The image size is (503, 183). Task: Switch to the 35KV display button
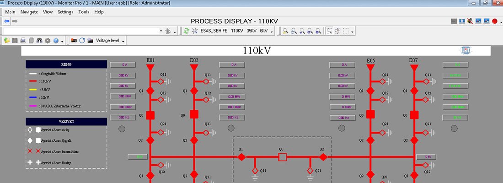pyautogui.click(x=251, y=31)
